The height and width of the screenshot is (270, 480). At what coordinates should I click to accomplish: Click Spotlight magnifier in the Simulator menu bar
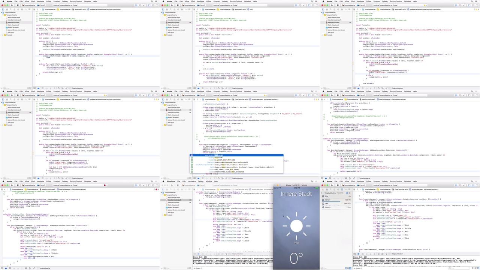[312, 181]
